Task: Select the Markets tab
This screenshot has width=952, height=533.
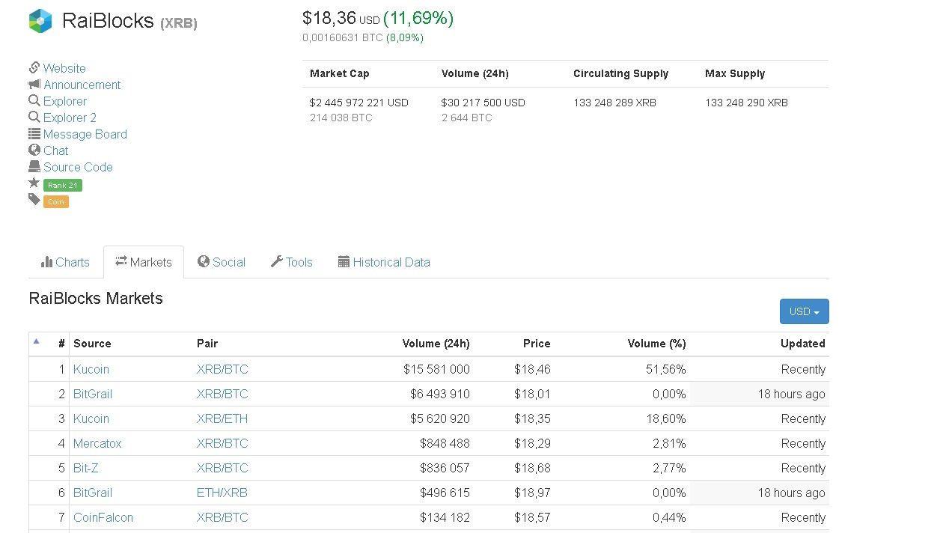Action: point(144,262)
